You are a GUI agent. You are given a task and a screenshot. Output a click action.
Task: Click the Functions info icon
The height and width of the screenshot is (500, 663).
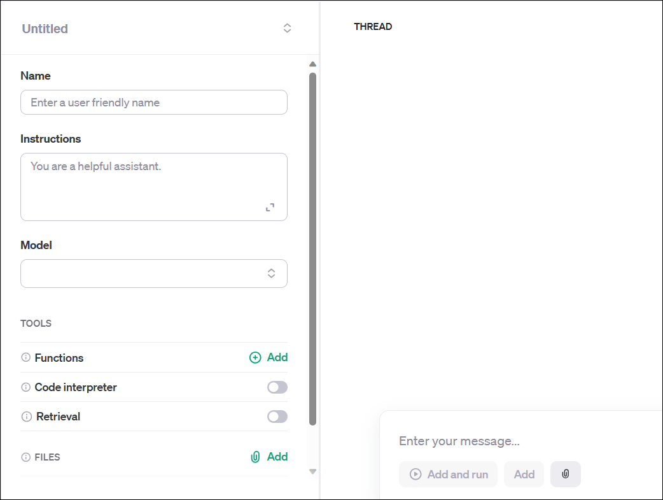[x=26, y=358]
